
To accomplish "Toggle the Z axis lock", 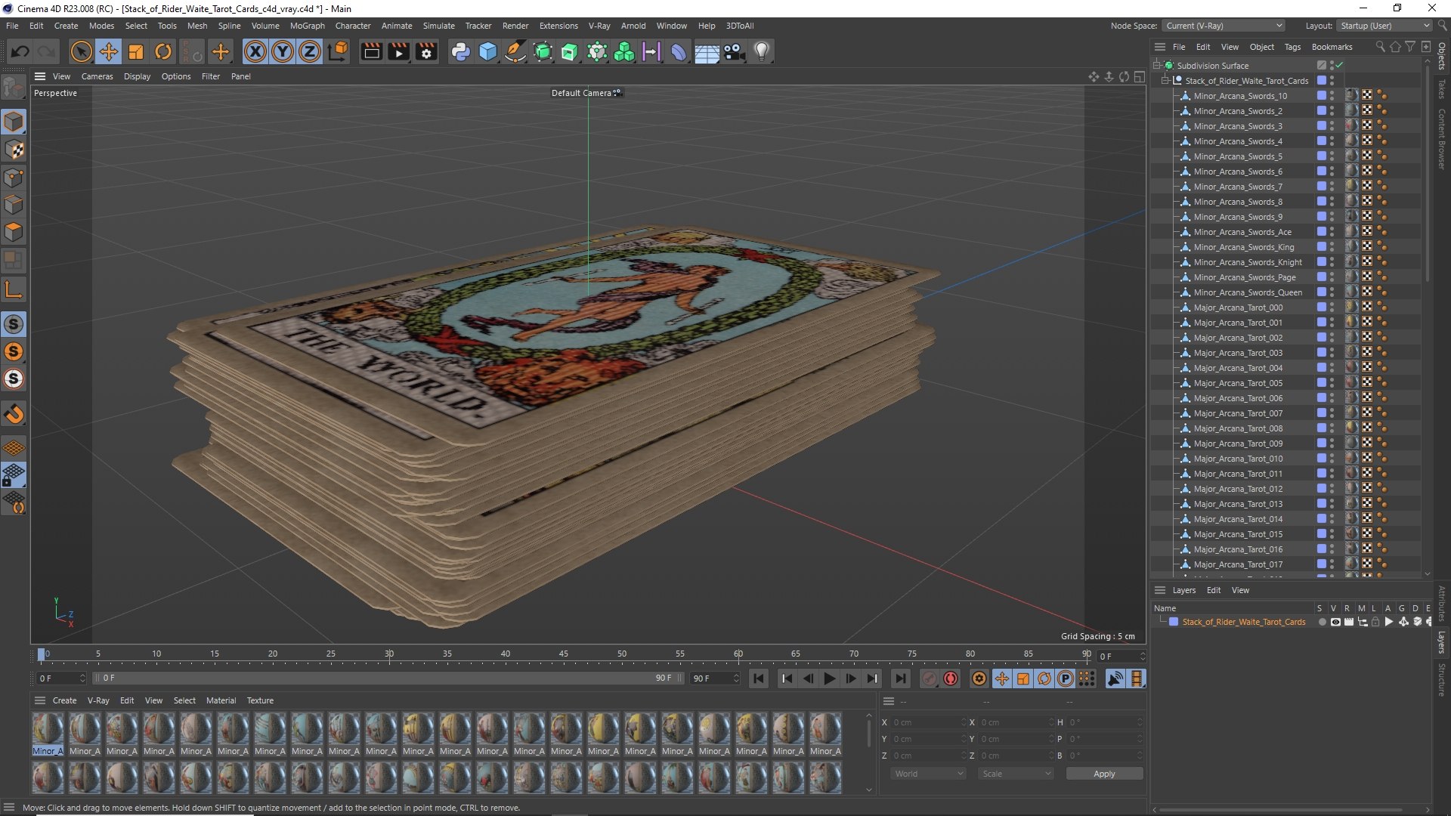I will pos(310,51).
